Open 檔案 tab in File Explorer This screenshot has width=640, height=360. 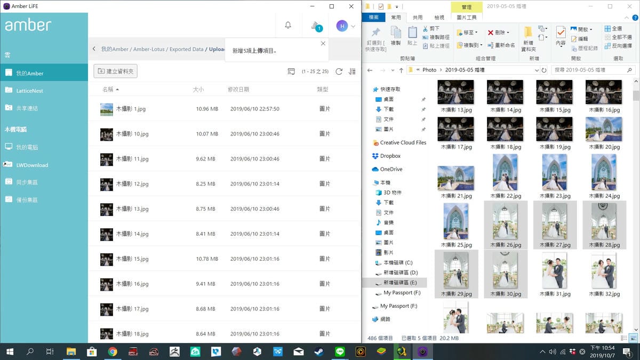(374, 18)
